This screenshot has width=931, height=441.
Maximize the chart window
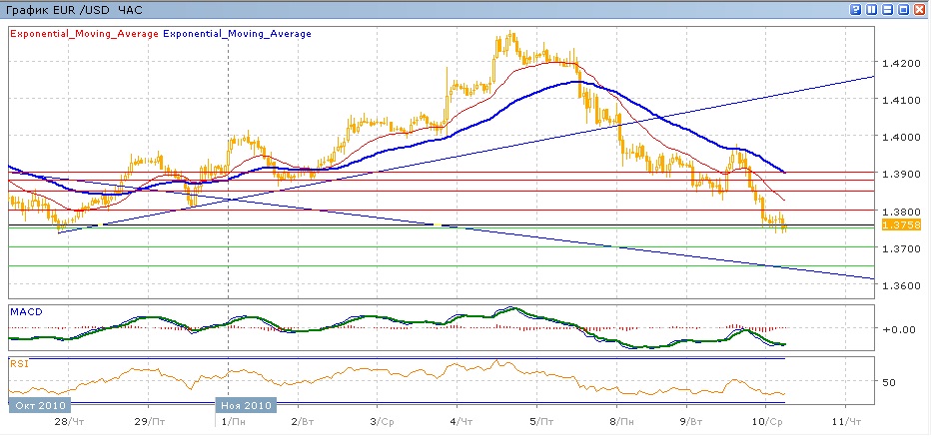click(904, 9)
